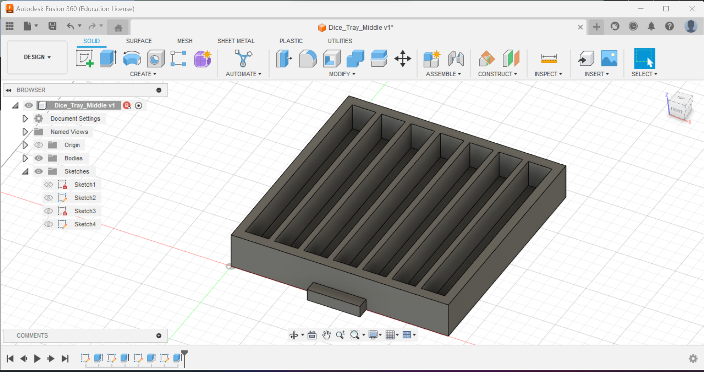Viewport: 704px width, 372px height.
Task: Open the Fillet tool
Action: pyautogui.click(x=308, y=59)
